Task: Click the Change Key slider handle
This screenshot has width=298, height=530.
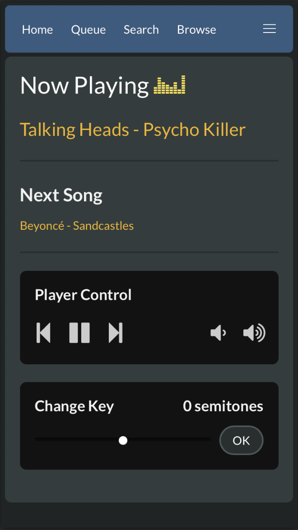Action: pos(123,440)
